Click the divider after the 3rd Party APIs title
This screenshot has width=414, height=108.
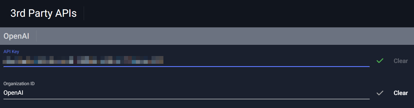(x=84, y=14)
